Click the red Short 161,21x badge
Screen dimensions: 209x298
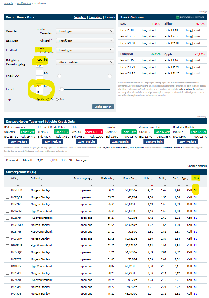tap(94, 132)
